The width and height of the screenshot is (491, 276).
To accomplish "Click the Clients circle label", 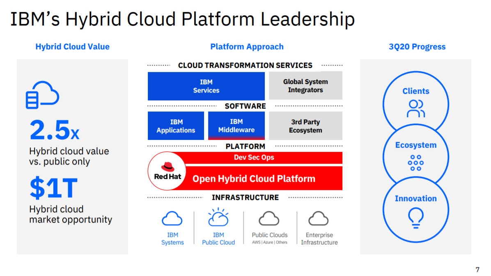I will [x=416, y=91].
